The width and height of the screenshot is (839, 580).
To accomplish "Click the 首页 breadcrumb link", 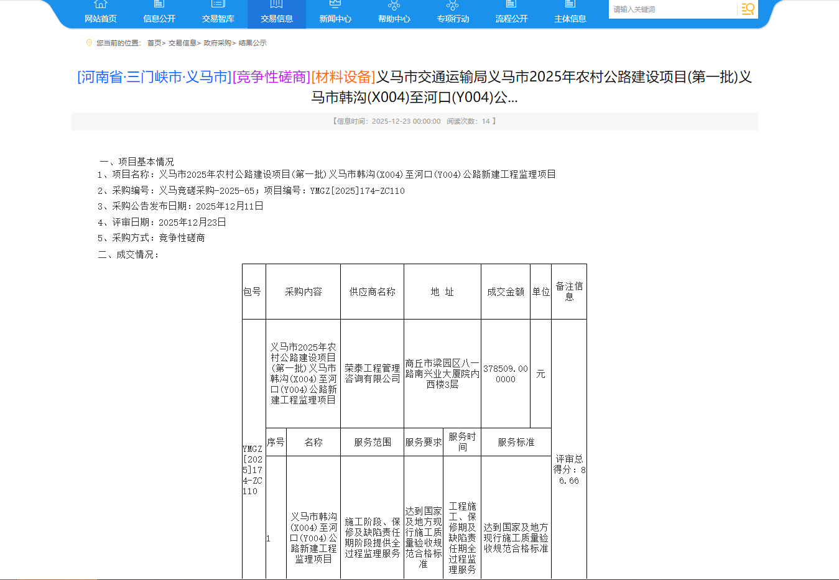I will click(x=154, y=43).
